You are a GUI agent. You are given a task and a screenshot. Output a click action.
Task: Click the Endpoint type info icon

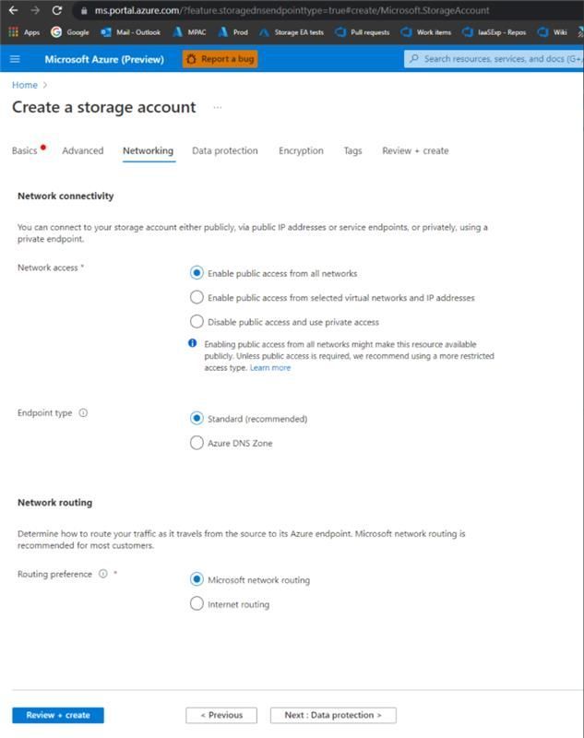[x=83, y=412]
